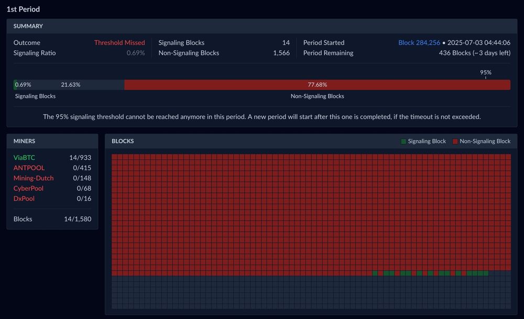Click the 'Non-Signaling Block' legend label
This screenshot has height=319, width=524.
click(485, 141)
